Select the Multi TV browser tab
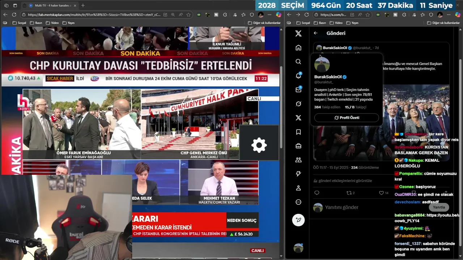 pos(49,5)
